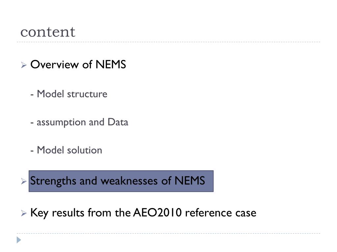Viewport: 337px width, 252px height.
Task: Click the word weaknesses in the blue box
Action: click(x=129, y=181)
